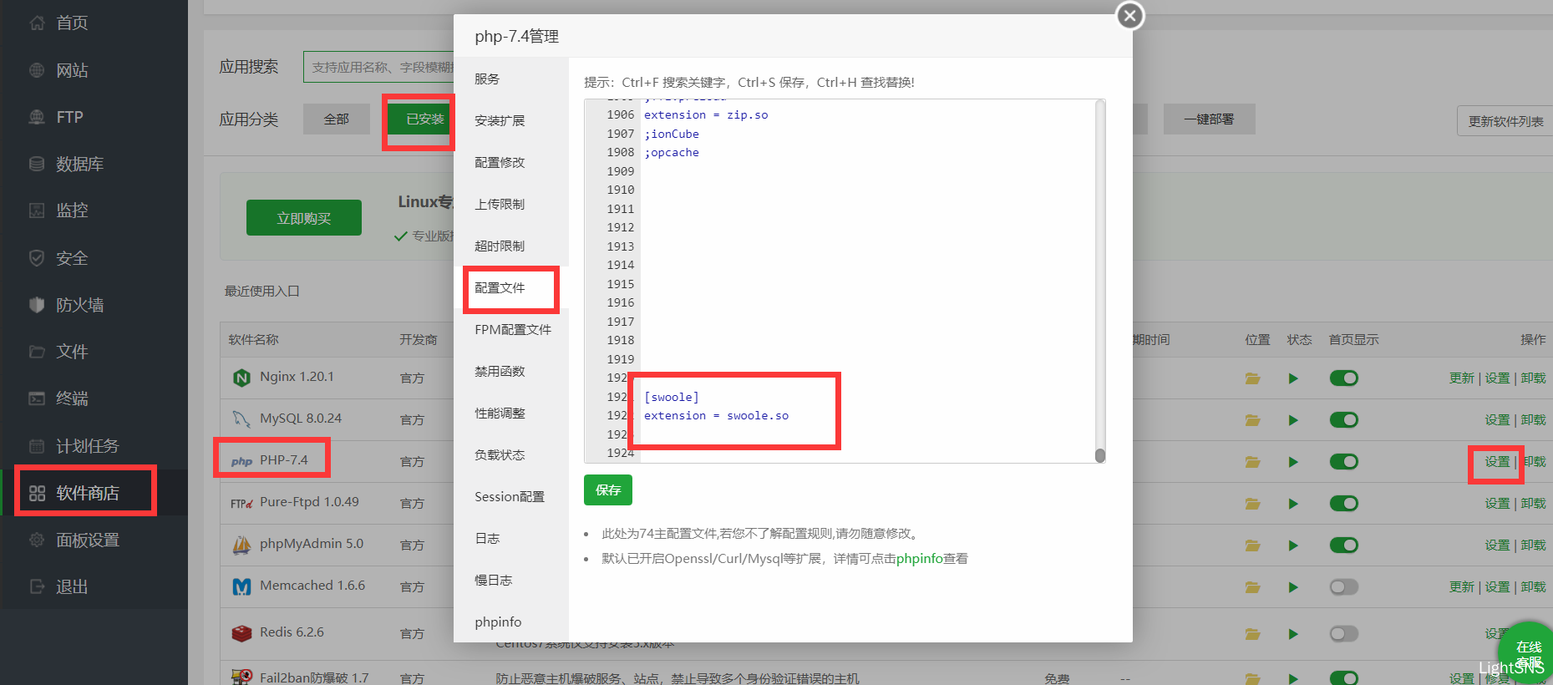The width and height of the screenshot is (1553, 685).
Task: Open the 配置文件 tab in PHP manager
Action: tap(500, 288)
